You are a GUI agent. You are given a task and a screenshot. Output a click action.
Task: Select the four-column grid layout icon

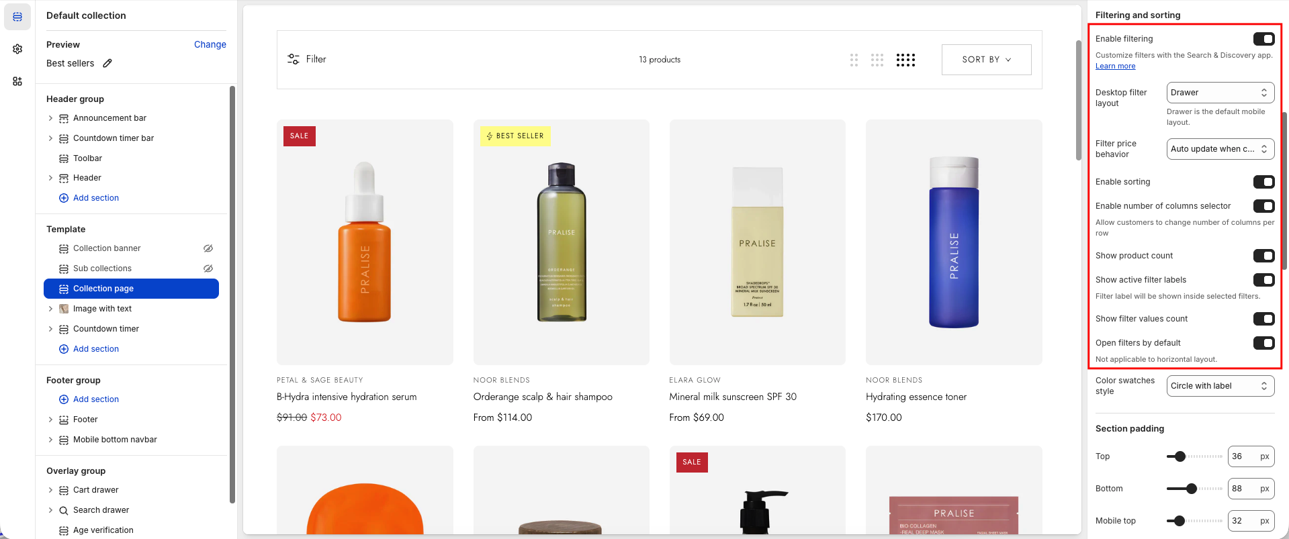pyautogui.click(x=905, y=60)
